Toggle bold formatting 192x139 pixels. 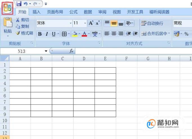click(x=40, y=34)
